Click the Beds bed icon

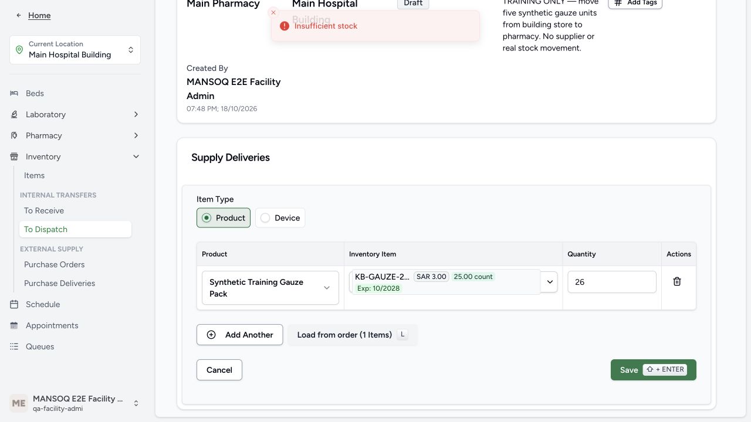(x=14, y=93)
